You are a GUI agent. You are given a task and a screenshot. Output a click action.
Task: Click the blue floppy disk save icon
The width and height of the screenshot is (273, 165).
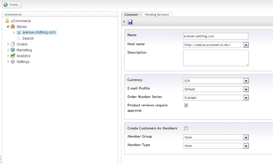tap(130, 22)
